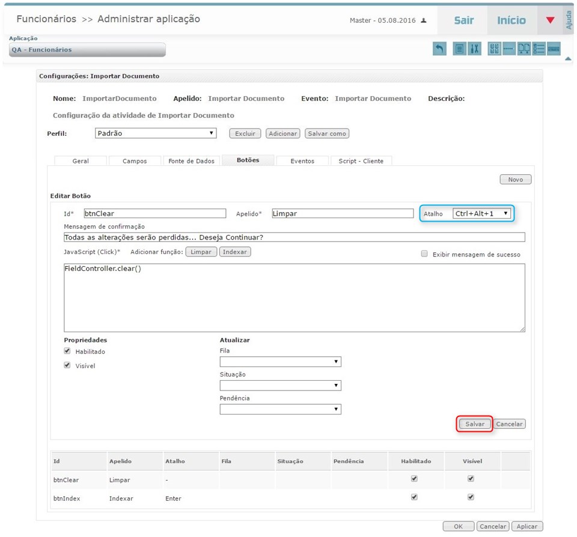This screenshot has height=537, width=577.
Task: Click the Mensagem de confirmação text field
Action: [294, 237]
